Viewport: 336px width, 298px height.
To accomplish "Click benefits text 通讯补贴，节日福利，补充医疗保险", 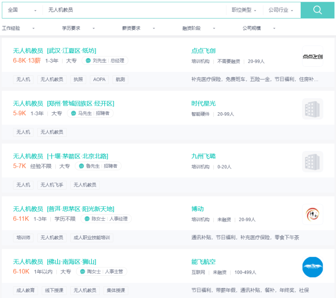I will pyautogui.click(x=245, y=237).
